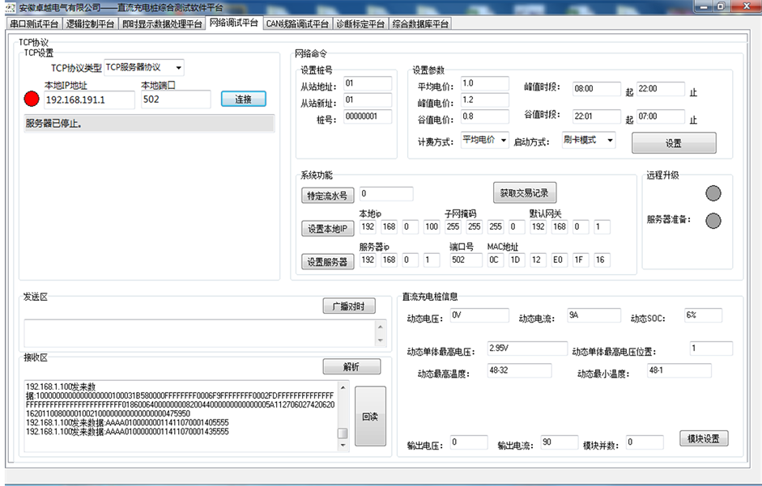Image resolution: width=762 pixels, height=486 pixels.
Task: Switch to the 串口测试平台 tab
Action: coord(34,23)
